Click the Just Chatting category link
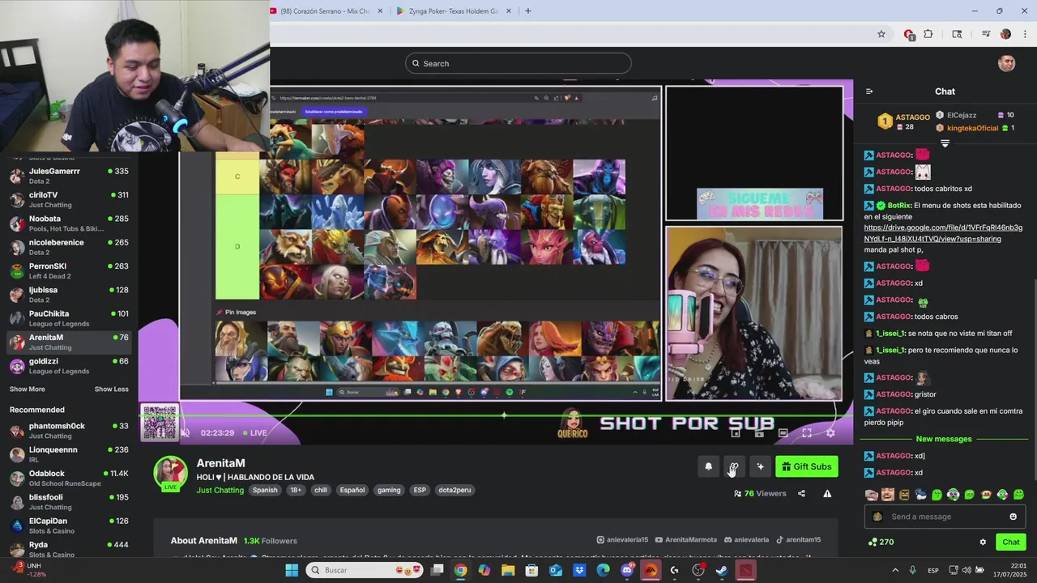This screenshot has width=1037, height=583. point(220,490)
